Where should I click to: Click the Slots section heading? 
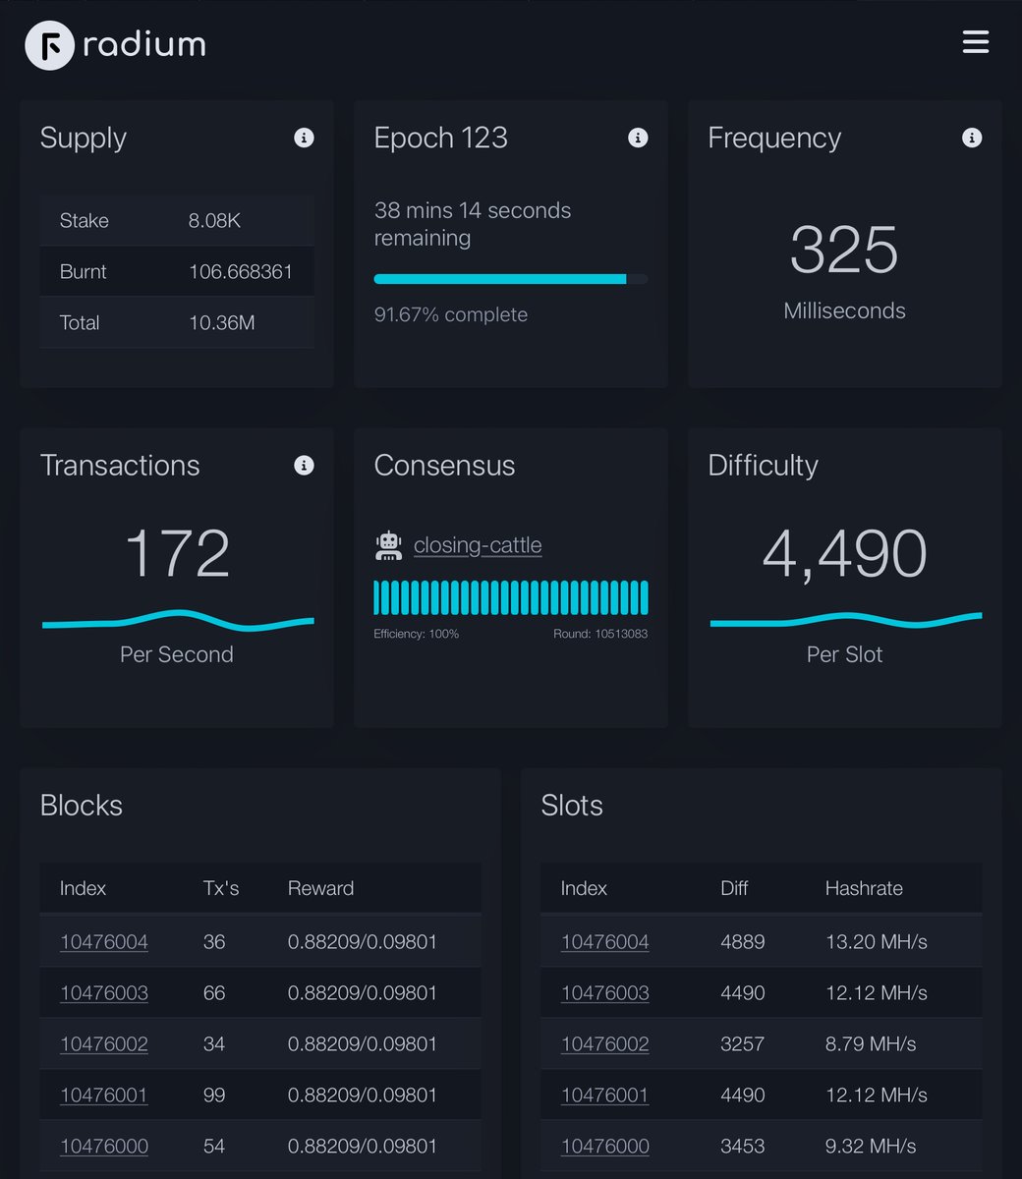[572, 806]
